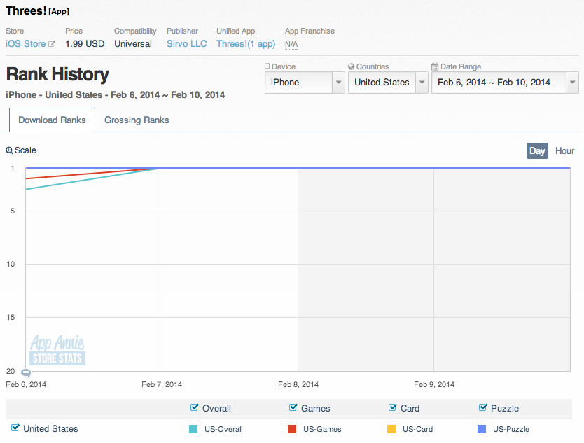Viewport: 584px width, 443px height.
Task: Click the US-Overall teal color swatch
Action: 193,429
